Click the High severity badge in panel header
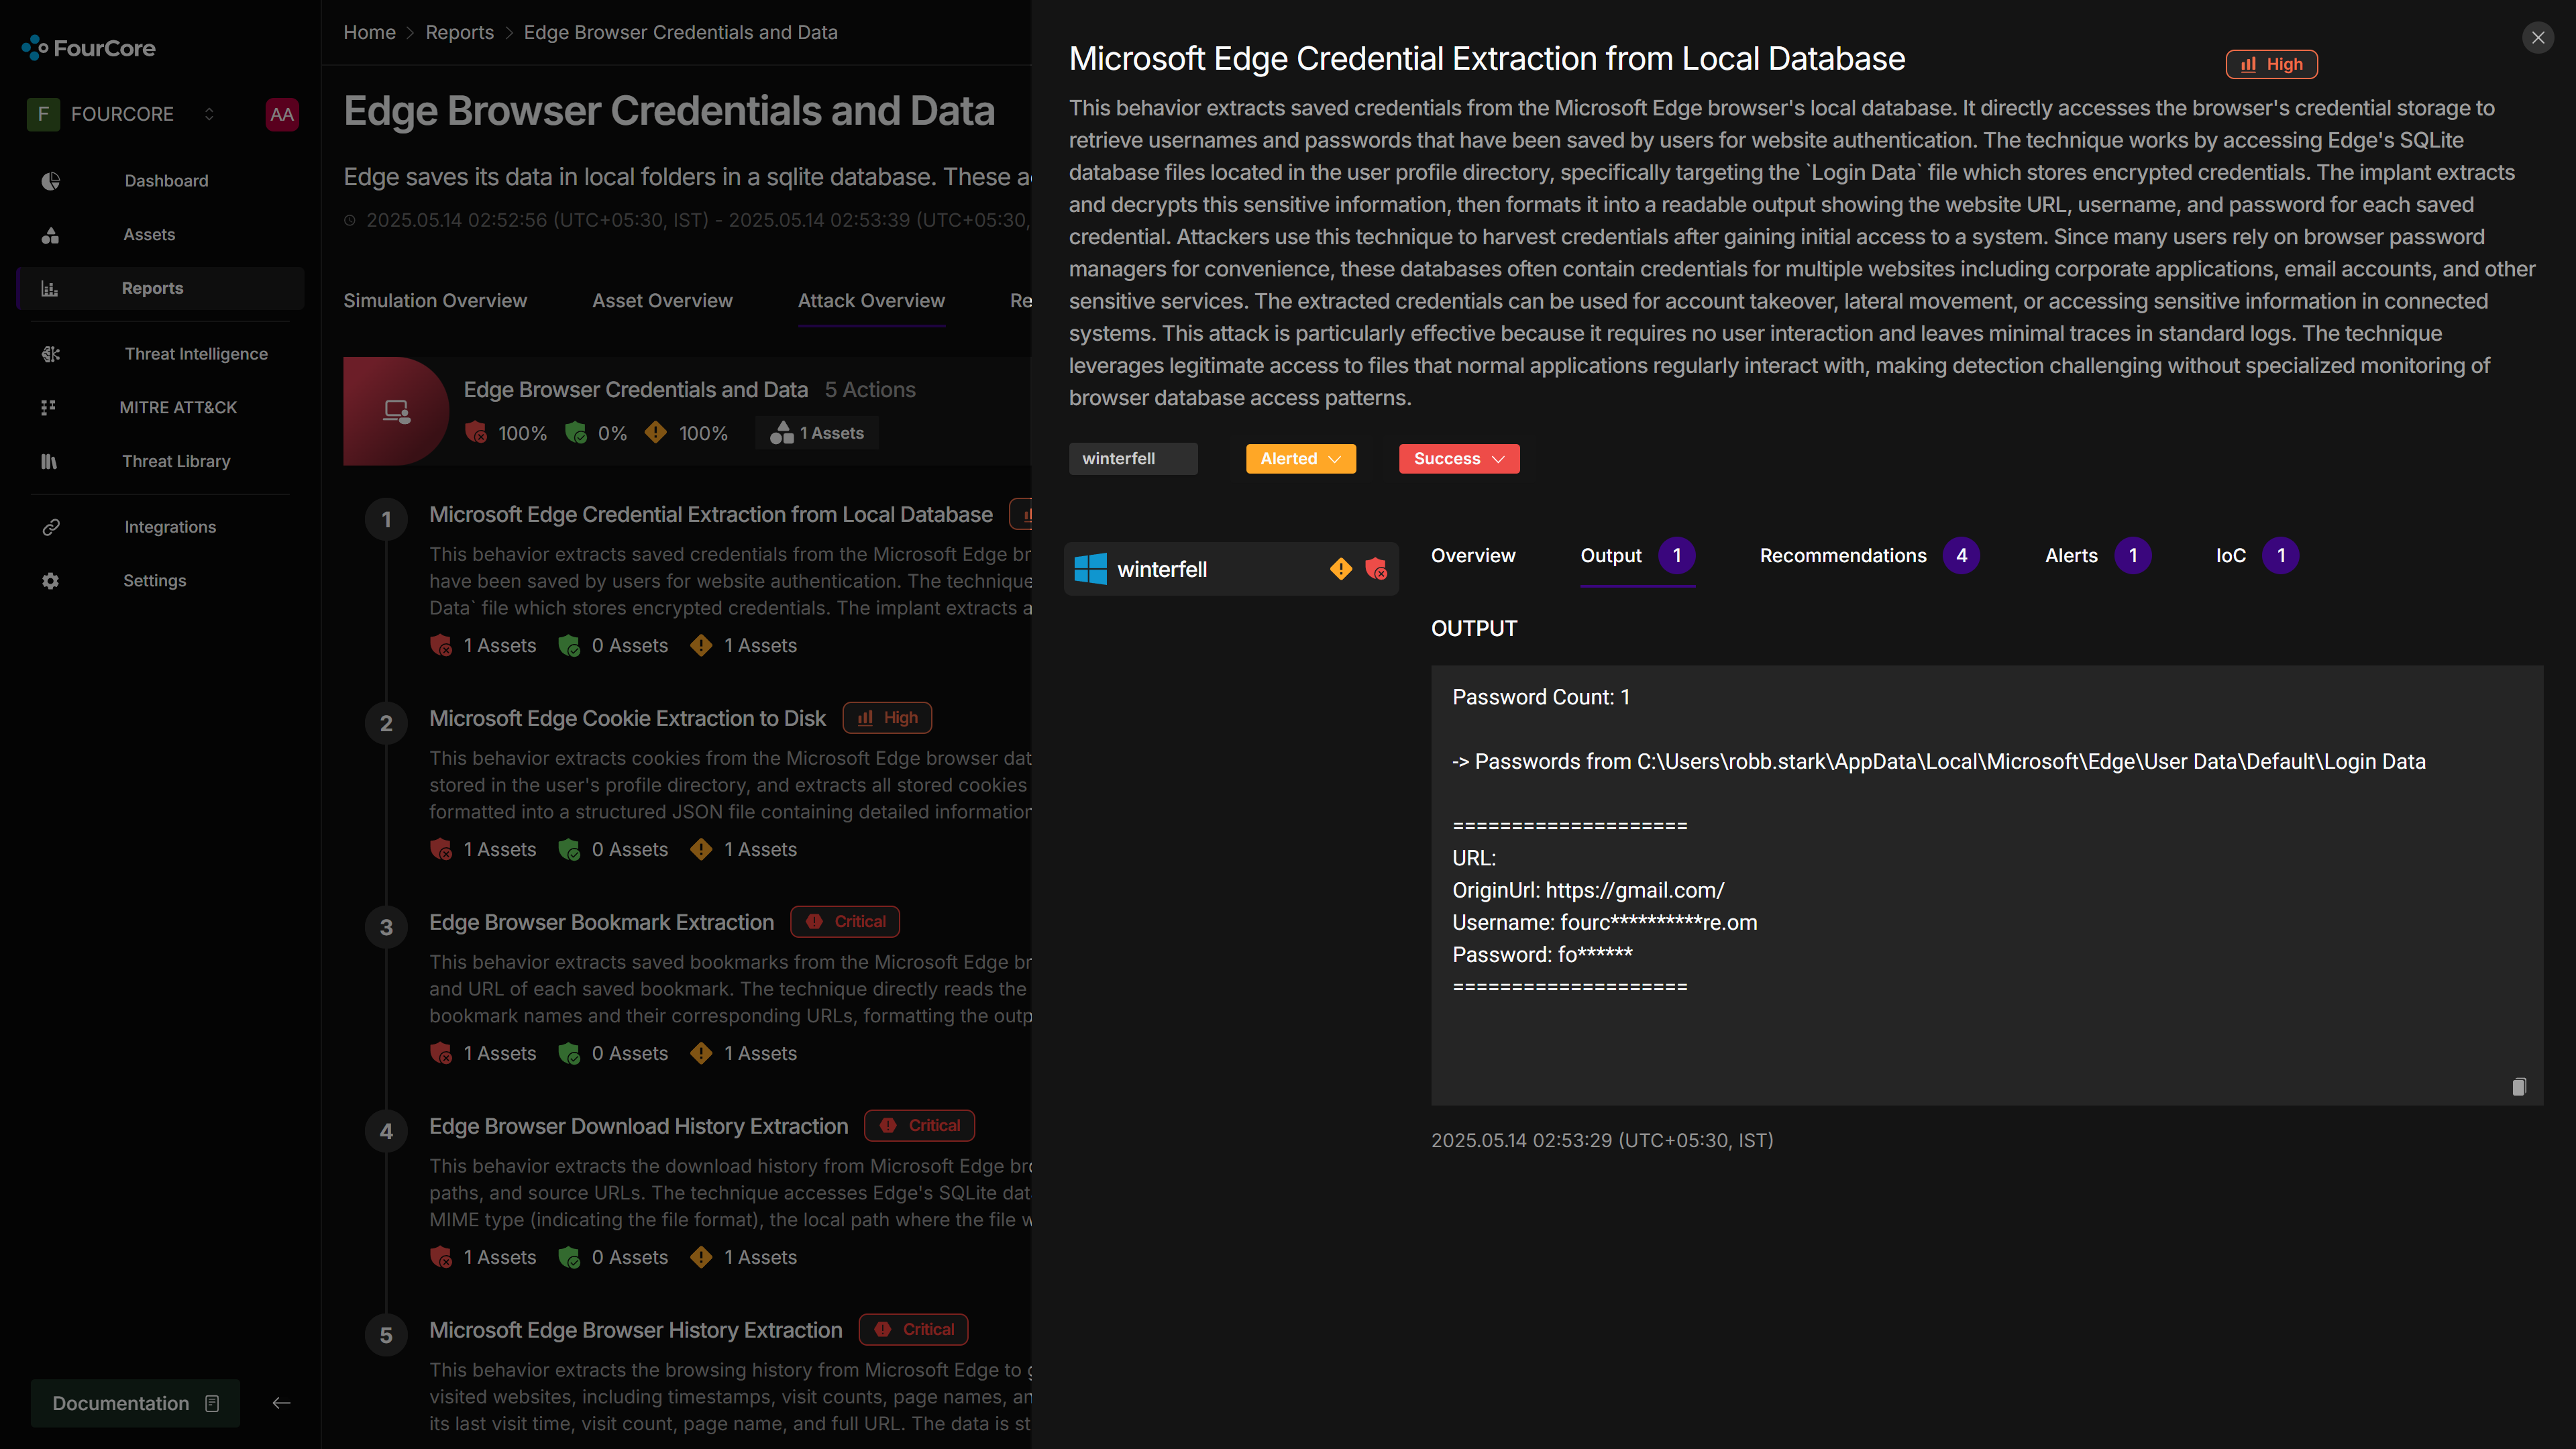 [2271, 64]
